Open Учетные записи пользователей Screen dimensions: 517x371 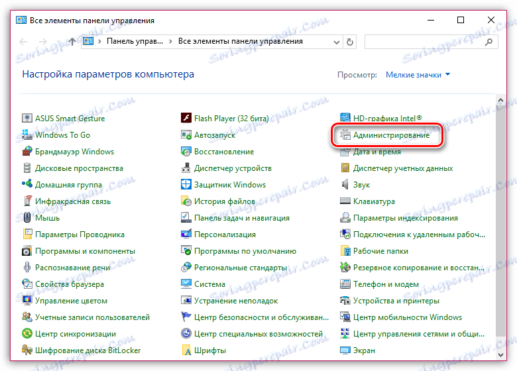tap(86, 317)
